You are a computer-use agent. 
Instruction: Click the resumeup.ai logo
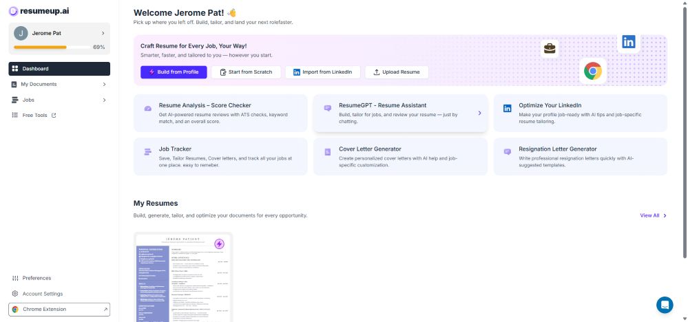[x=39, y=11]
